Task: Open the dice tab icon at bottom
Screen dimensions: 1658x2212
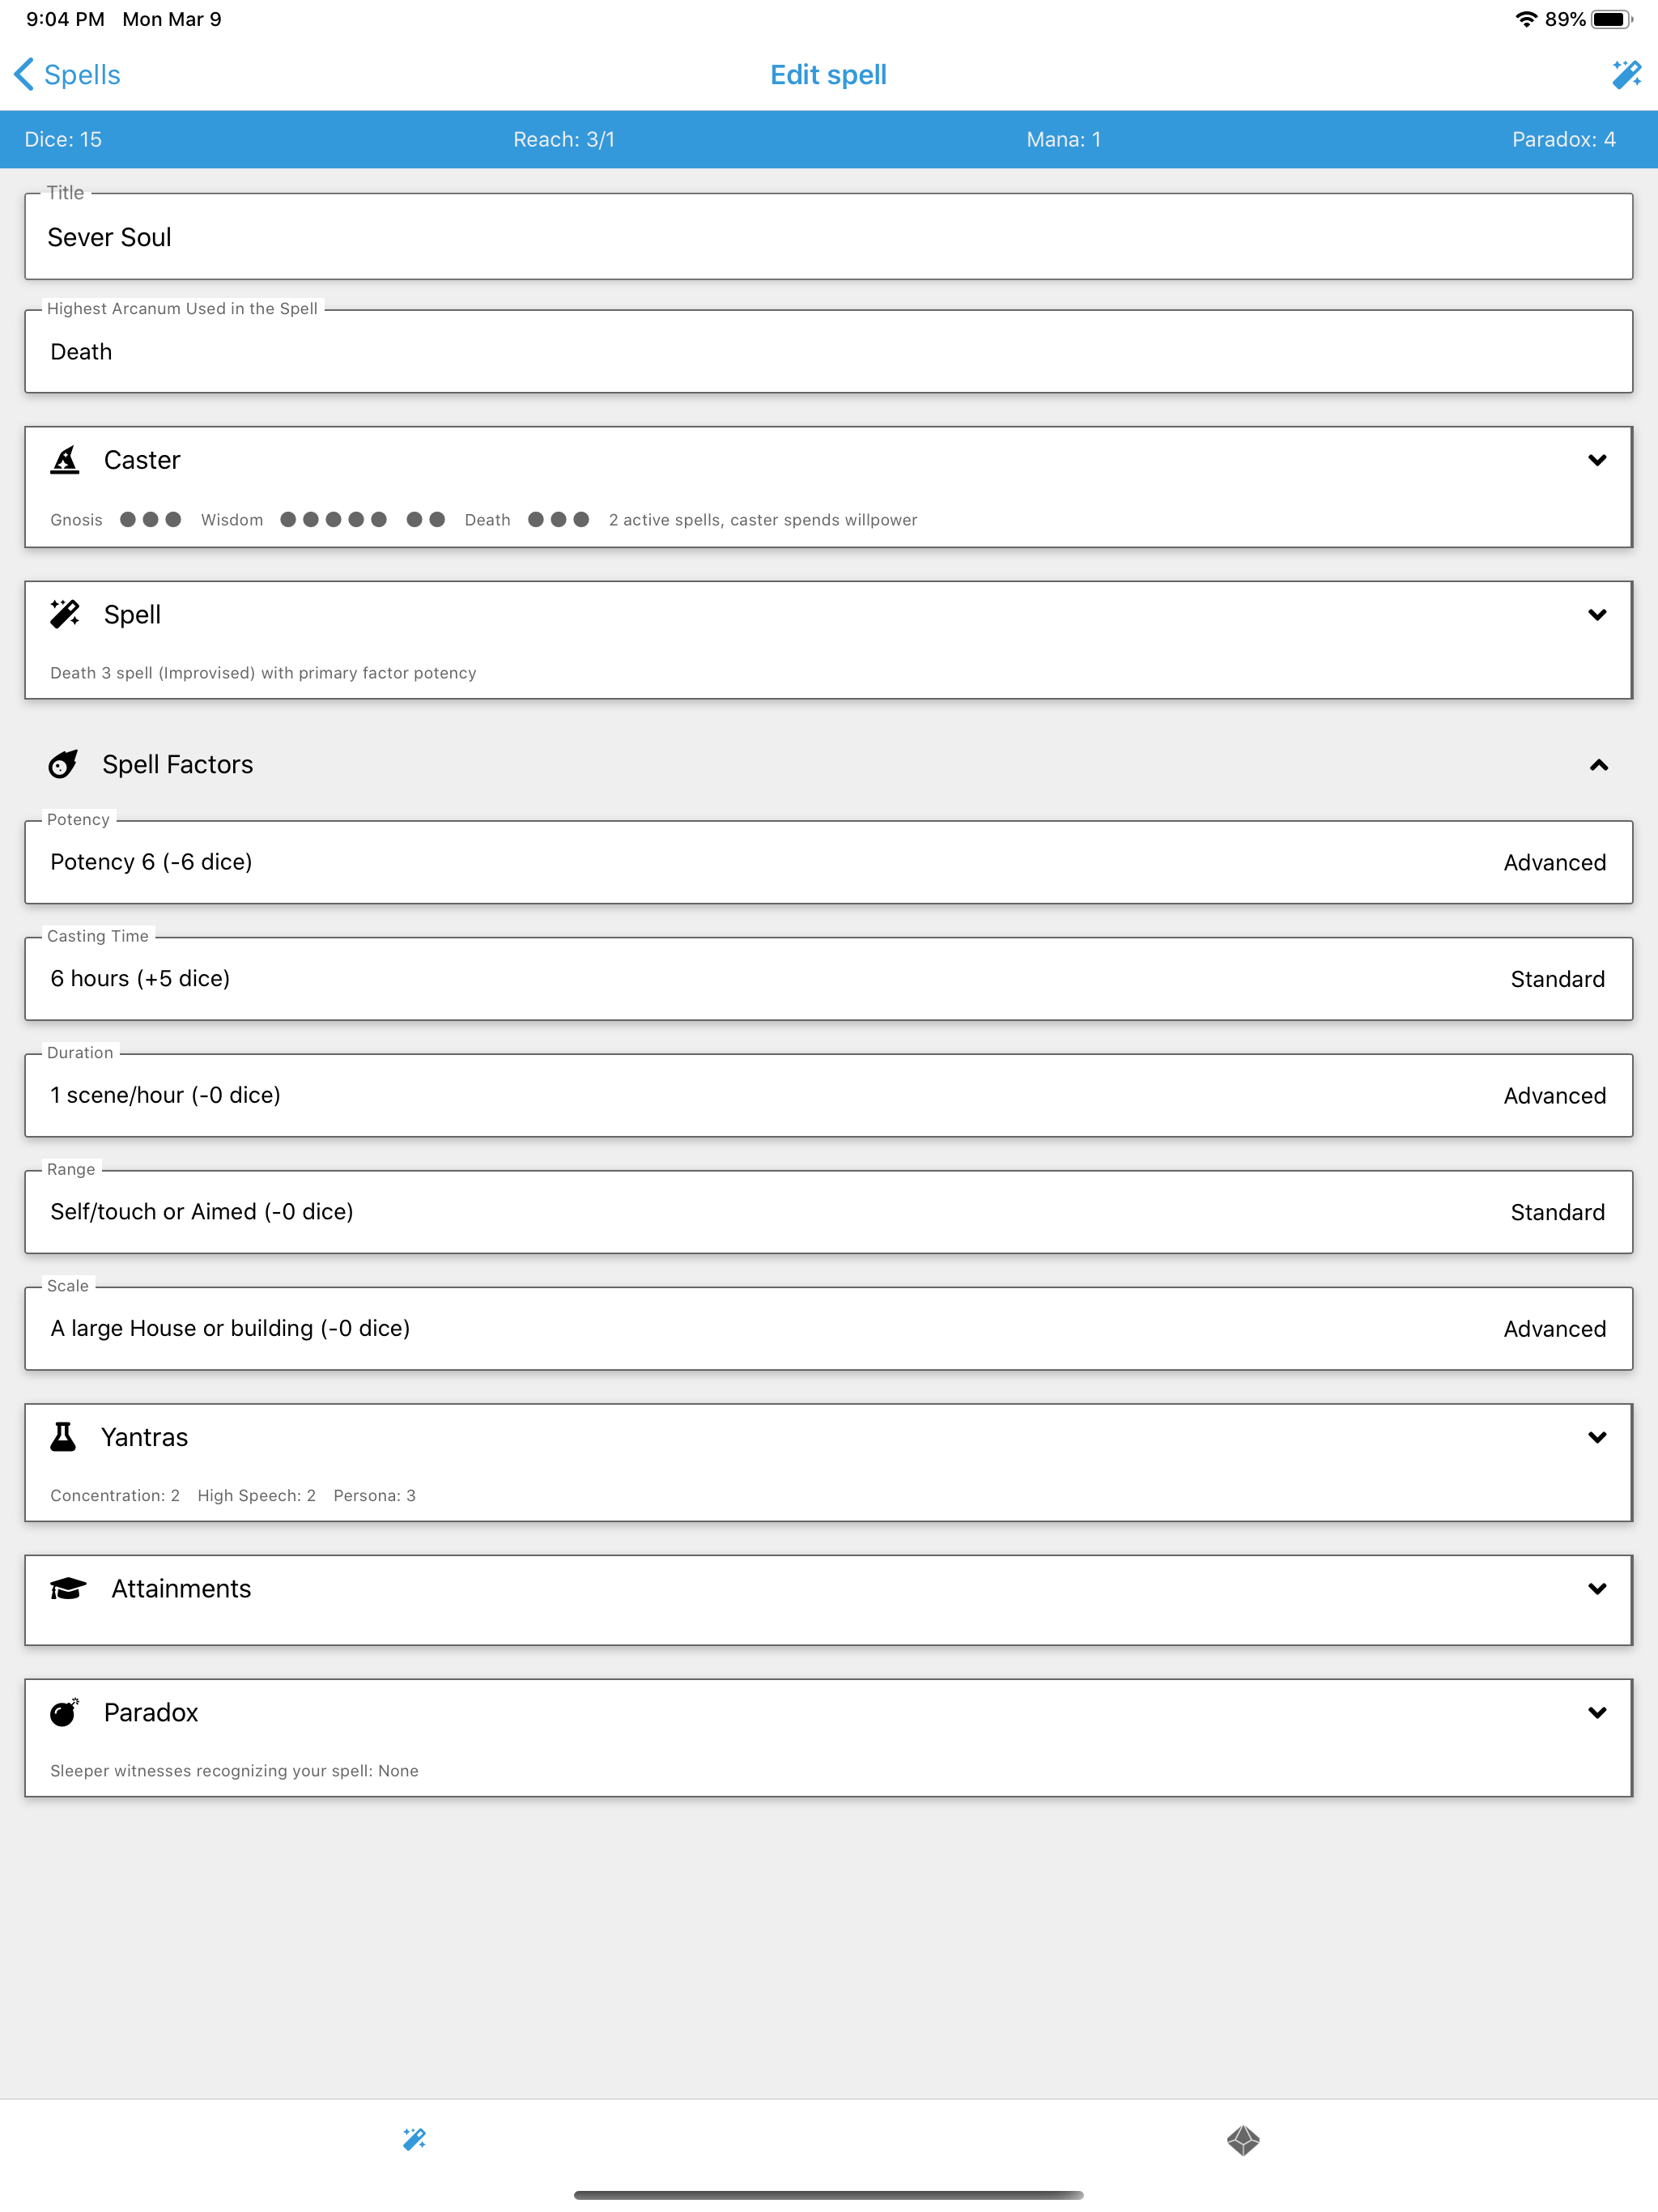Action: (x=1242, y=2140)
